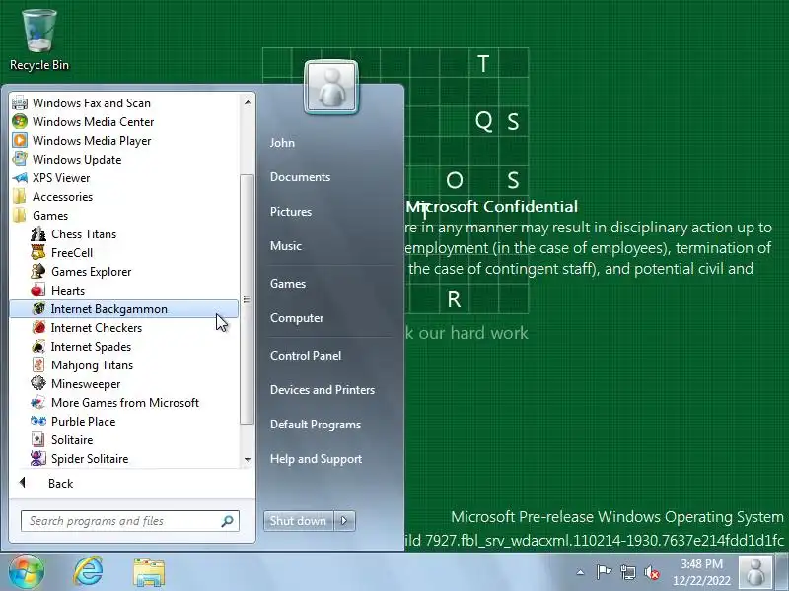Start Mahjong Titans icon
The image size is (789, 591).
(38, 365)
